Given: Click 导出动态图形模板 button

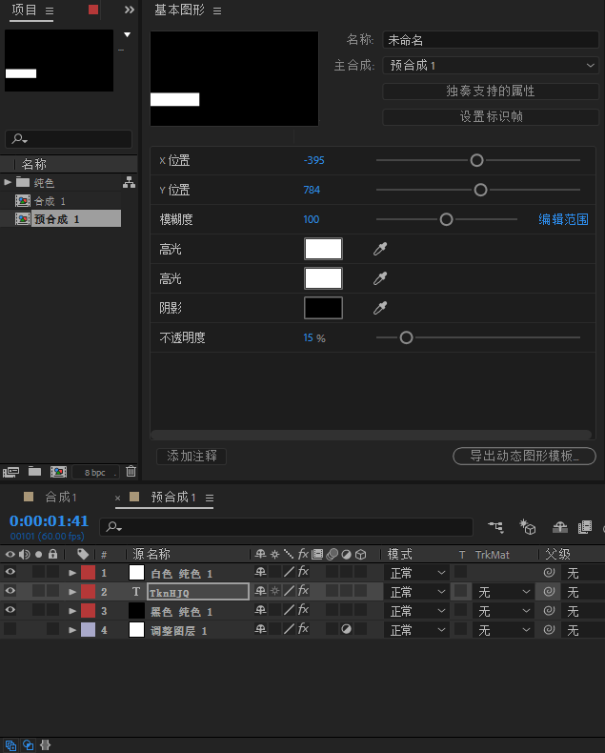Looking at the screenshot, I should click(x=524, y=456).
